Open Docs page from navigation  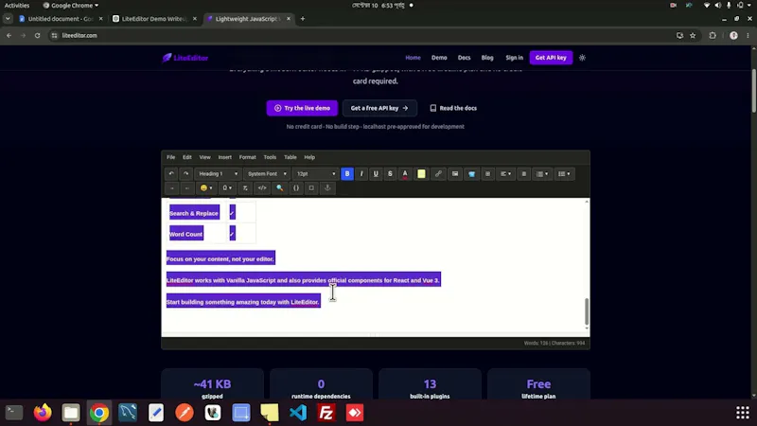click(464, 58)
